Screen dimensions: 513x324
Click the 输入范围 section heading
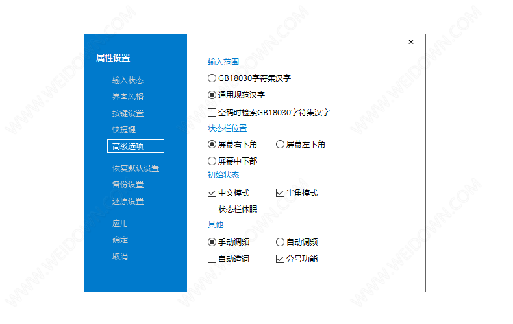pyautogui.click(x=223, y=62)
